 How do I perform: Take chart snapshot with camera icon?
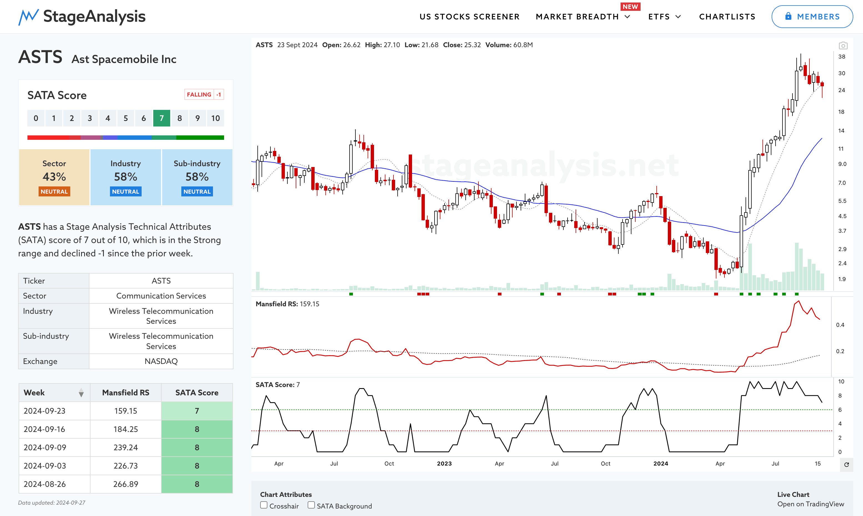pos(843,45)
